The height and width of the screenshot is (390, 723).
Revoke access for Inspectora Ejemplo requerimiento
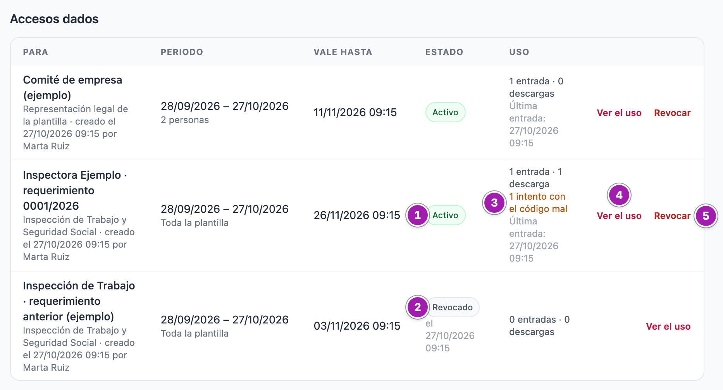672,216
